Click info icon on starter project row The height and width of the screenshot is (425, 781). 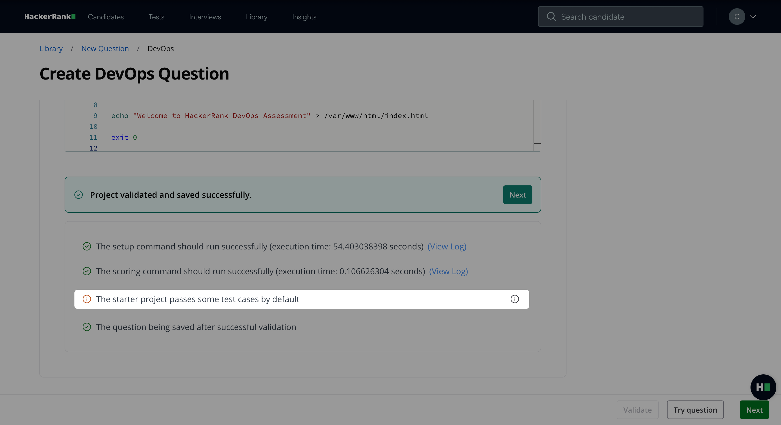[515, 299]
